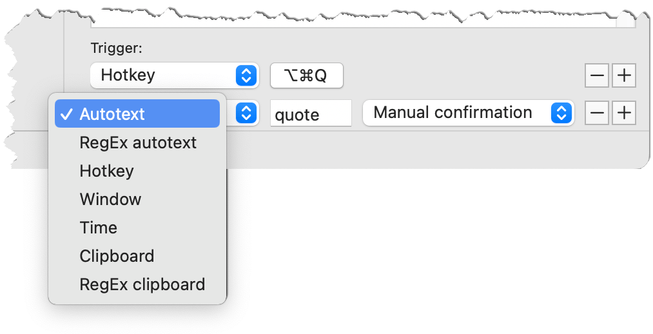Click the Manual confirmation blue chevron arrows

561,113
